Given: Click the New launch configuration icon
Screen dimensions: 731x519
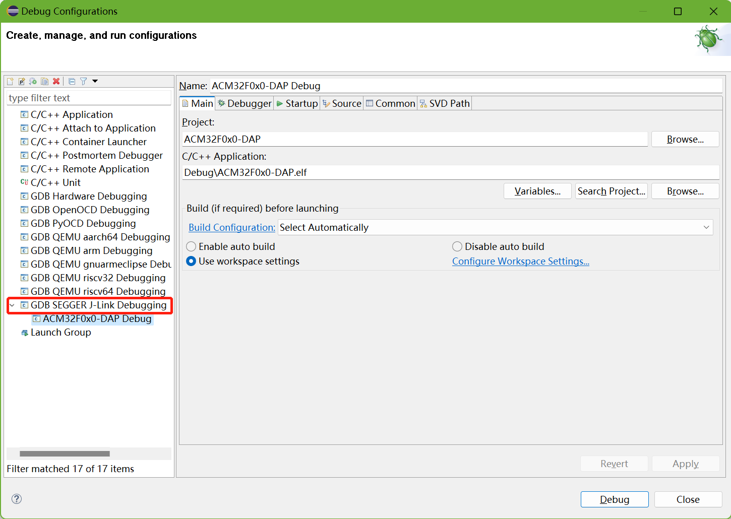Looking at the screenshot, I should 10,81.
